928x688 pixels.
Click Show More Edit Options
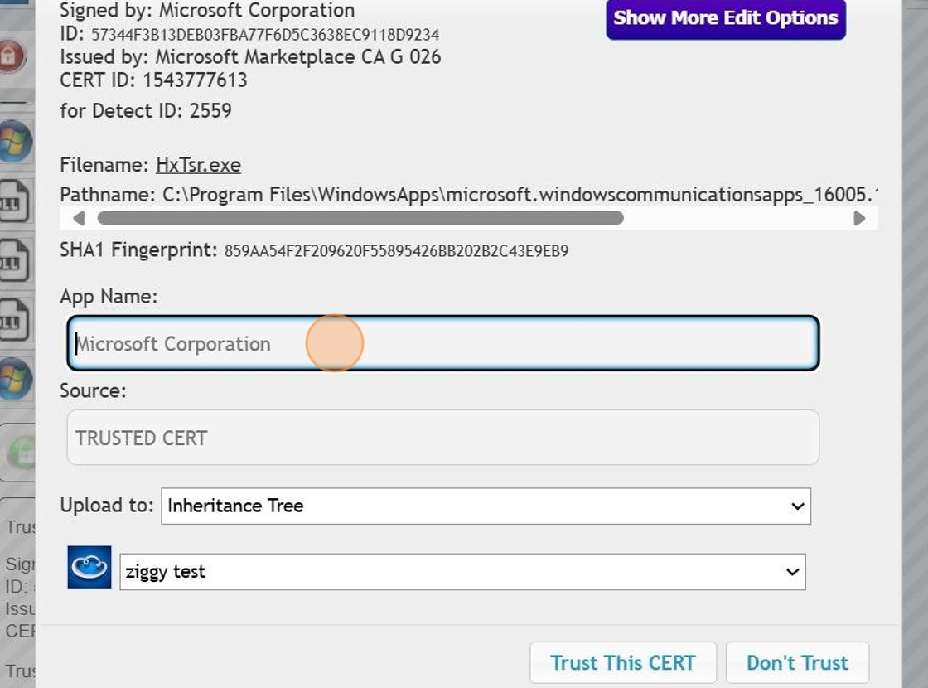pyautogui.click(x=725, y=18)
